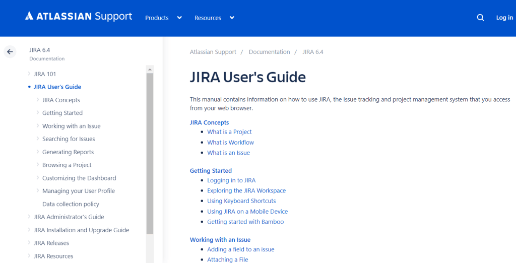The height and width of the screenshot is (263, 516).
Task: Open JIRA Installation and Upgrade Guide item
Action: (81, 230)
